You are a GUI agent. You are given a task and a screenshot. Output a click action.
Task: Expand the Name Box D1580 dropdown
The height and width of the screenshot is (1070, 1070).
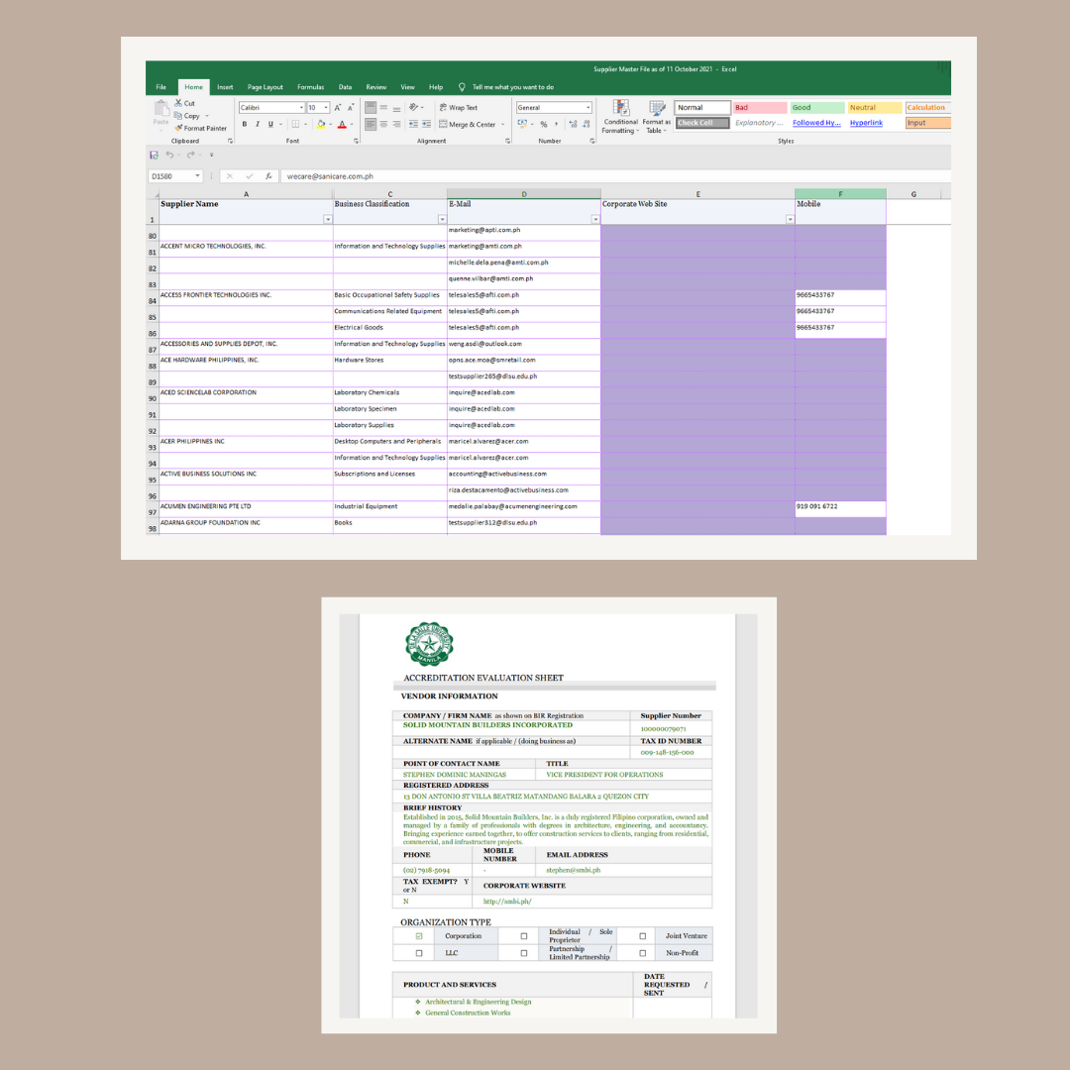coord(197,176)
